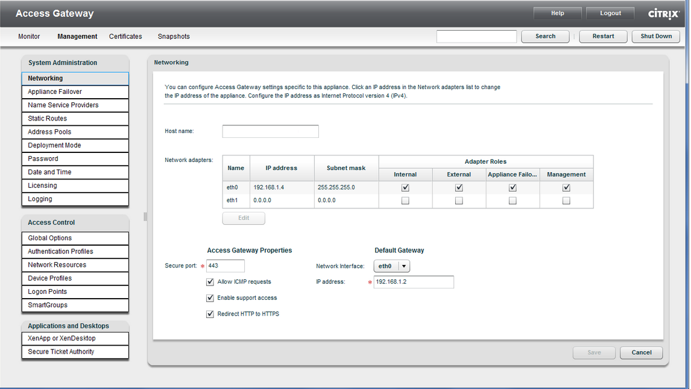Viewport: 691px width, 389px height.
Task: Click the Host name input field
Action: coord(270,131)
